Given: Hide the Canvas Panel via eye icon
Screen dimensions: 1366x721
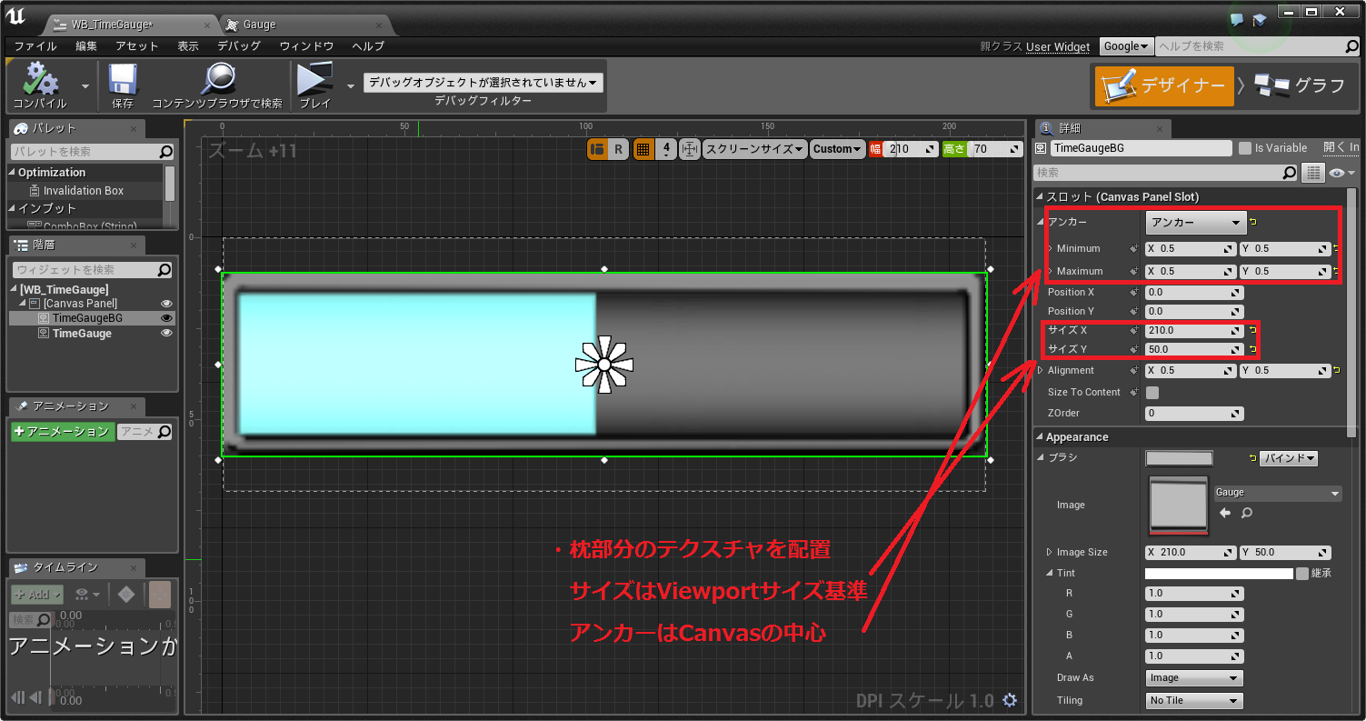Looking at the screenshot, I should point(166,304).
